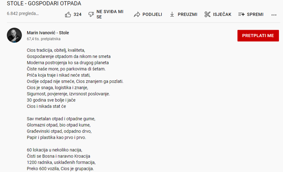The image size is (283, 172).
Task: Click the line 'Preko 600 vozila, Cios je grupacija'
Action: click(60, 169)
